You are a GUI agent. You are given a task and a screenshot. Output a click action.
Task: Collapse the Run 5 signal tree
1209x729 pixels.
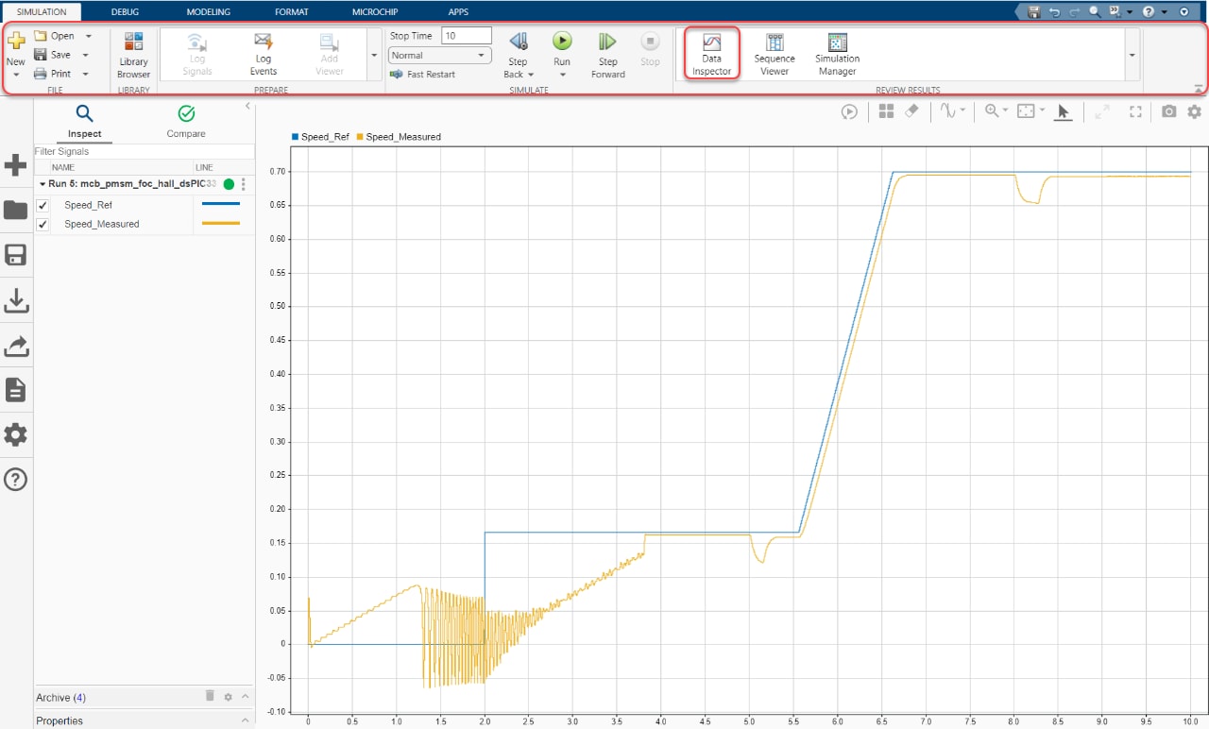point(43,184)
